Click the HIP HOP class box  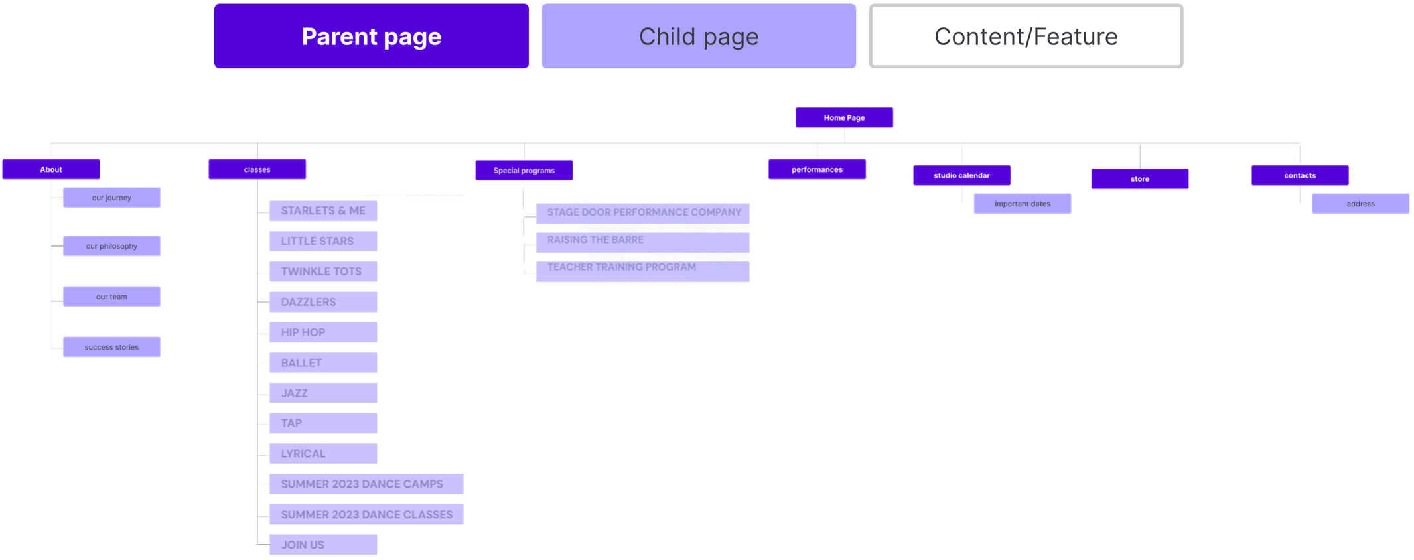tap(322, 332)
